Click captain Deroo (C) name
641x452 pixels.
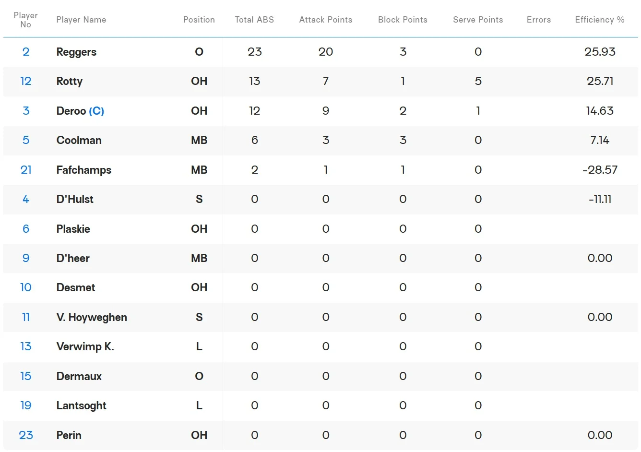(80, 111)
